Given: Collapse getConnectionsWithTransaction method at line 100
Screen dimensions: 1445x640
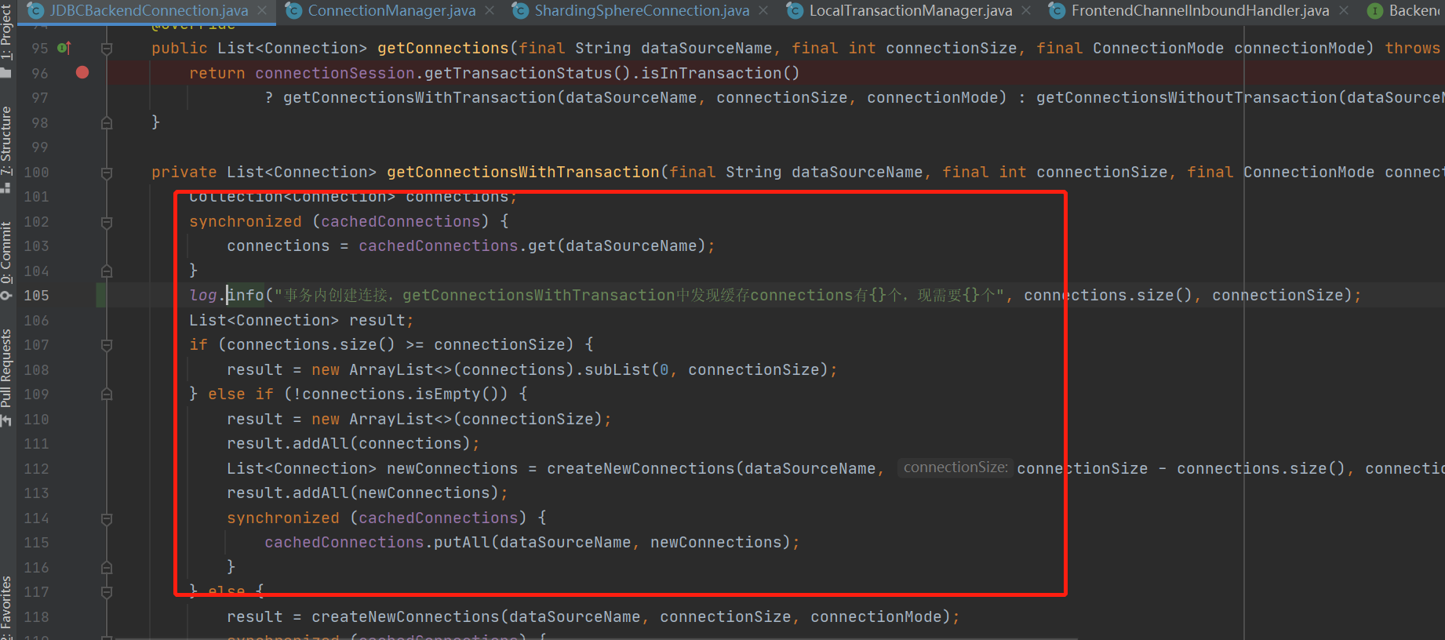Looking at the screenshot, I should click(107, 173).
